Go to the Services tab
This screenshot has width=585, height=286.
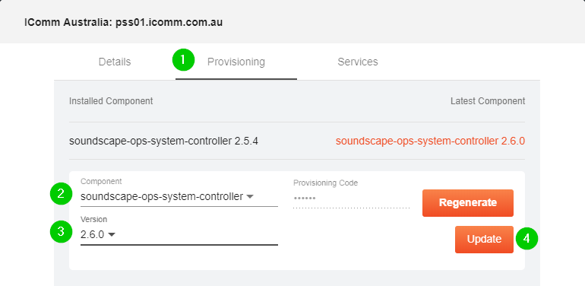pyautogui.click(x=357, y=62)
